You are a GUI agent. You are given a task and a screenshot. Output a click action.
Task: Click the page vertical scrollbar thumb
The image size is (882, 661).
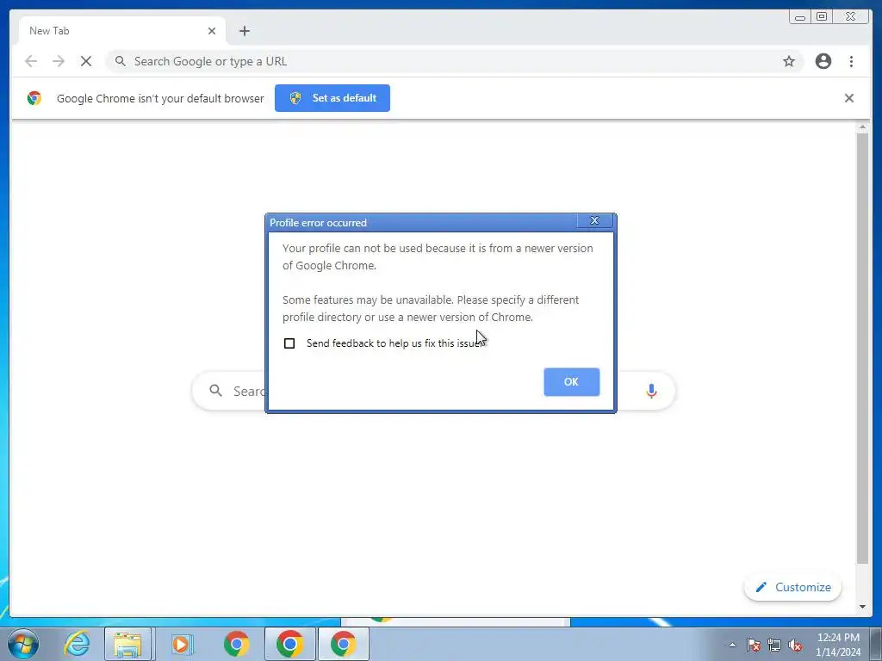tap(862, 349)
